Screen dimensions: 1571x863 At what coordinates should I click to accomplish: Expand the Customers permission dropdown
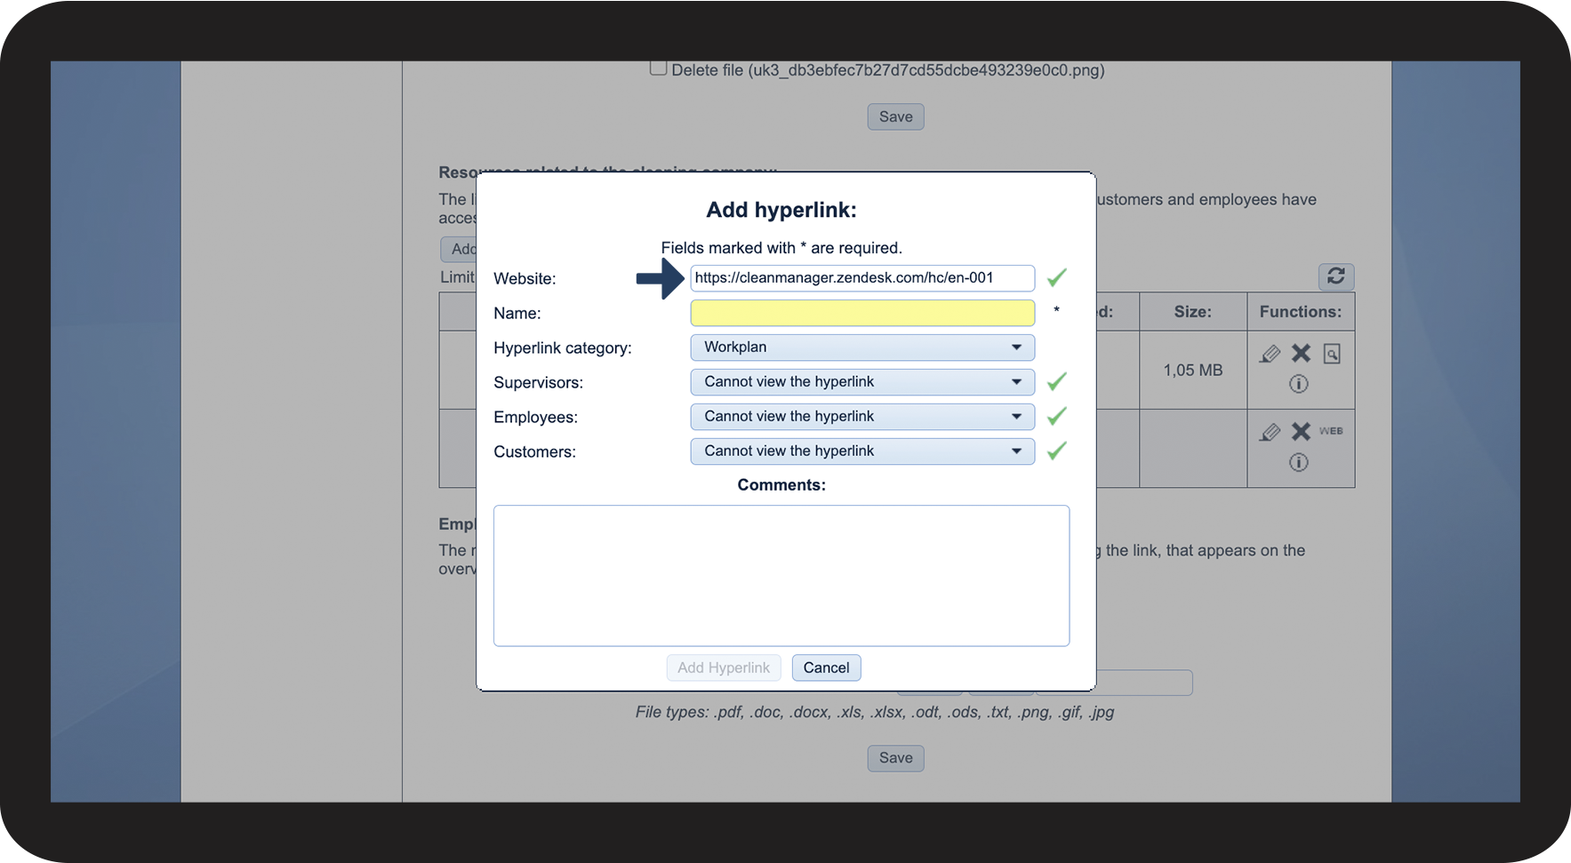(862, 451)
